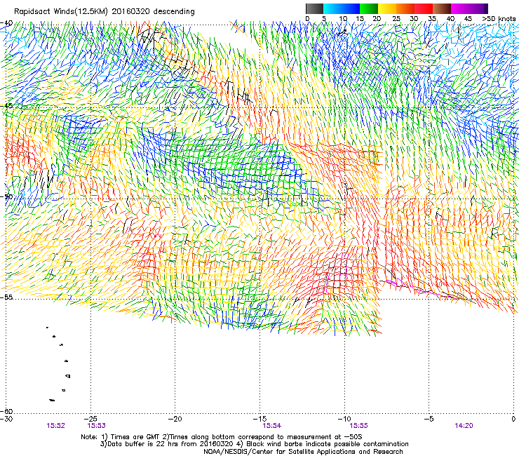
Task: Click the 15:55 time label
Action: pyautogui.click(x=359, y=426)
